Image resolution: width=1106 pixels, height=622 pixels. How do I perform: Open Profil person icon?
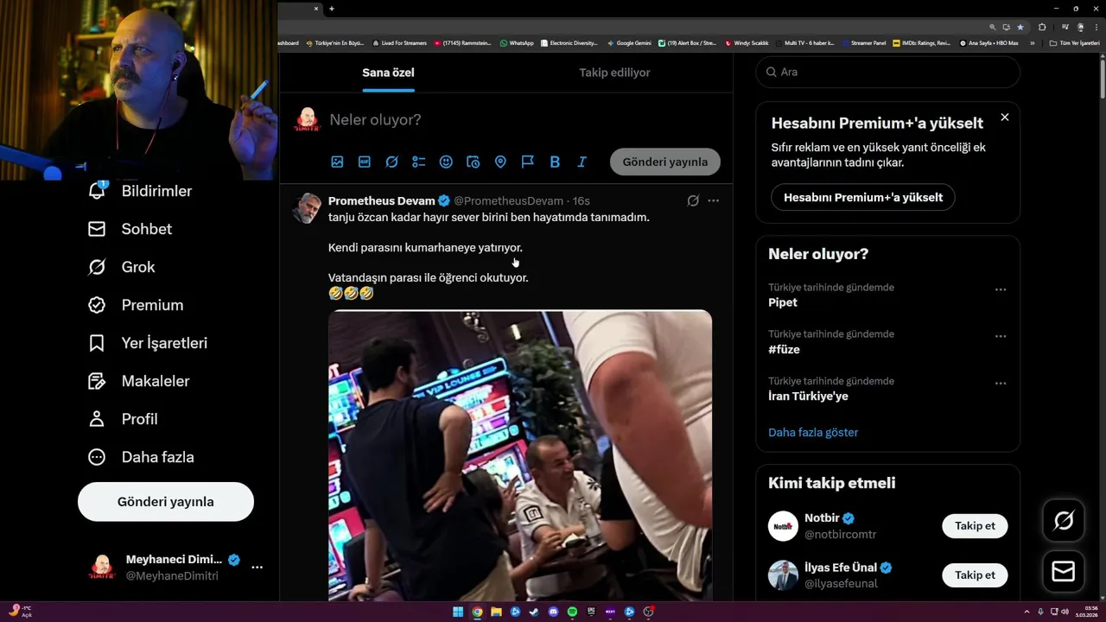[x=97, y=419]
